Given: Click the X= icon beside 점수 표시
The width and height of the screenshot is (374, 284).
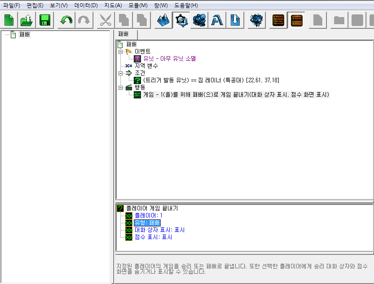Looking at the screenshot, I should (x=129, y=237).
